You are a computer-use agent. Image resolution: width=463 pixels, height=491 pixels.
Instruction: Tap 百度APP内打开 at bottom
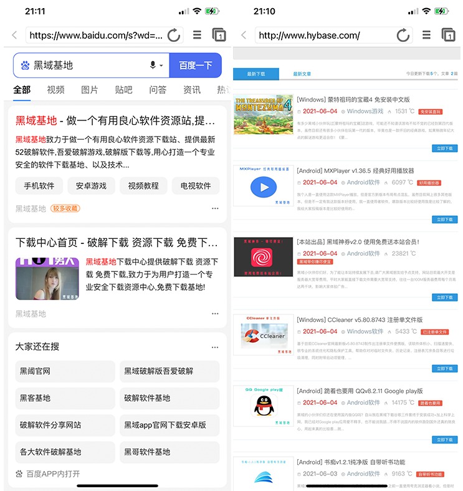point(48,474)
